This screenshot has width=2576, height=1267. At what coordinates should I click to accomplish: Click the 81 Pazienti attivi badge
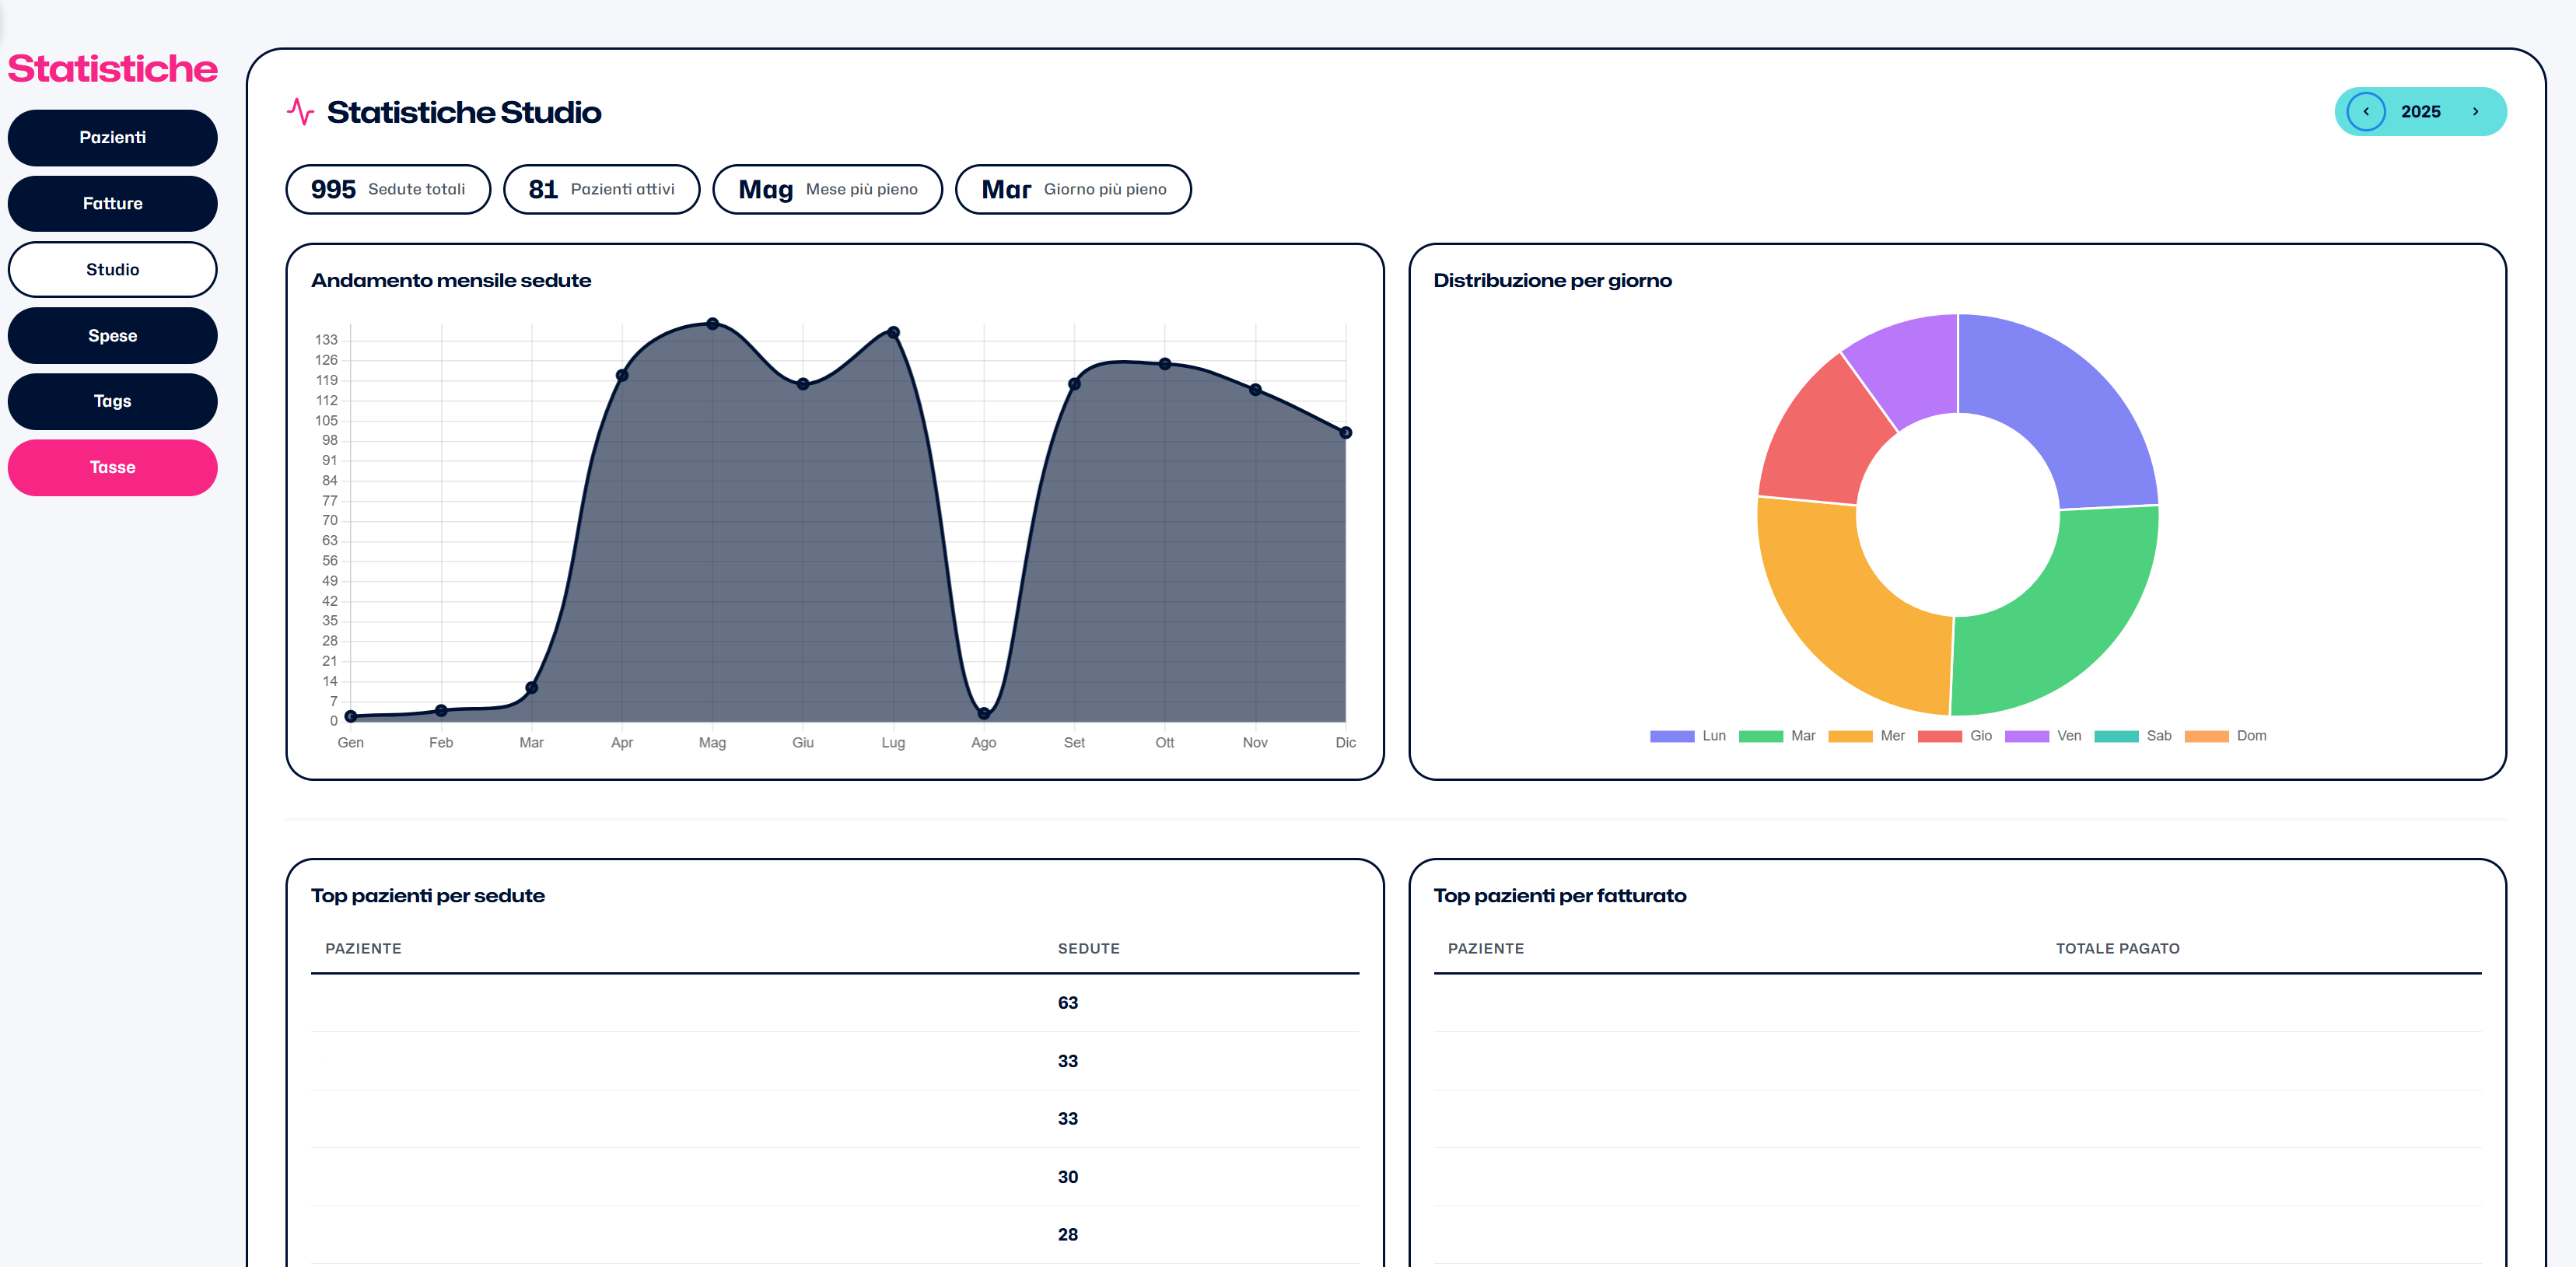click(601, 189)
